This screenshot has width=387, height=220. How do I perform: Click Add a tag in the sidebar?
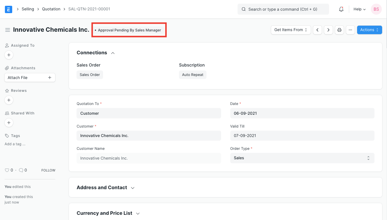pos(15,144)
